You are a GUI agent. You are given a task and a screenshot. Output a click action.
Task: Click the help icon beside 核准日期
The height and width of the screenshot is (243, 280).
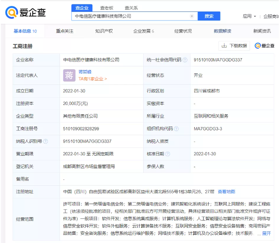[x=168, y=154]
